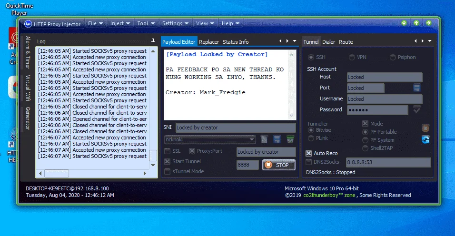The height and width of the screenshot is (236, 455).
Task: Switch to the Replacer tab
Action: [x=209, y=42]
